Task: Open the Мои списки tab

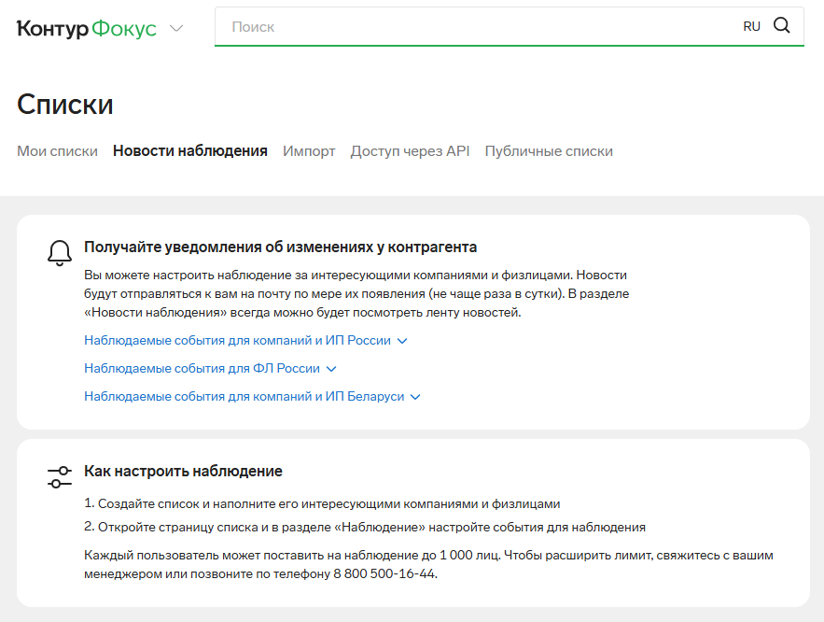Action: click(57, 151)
